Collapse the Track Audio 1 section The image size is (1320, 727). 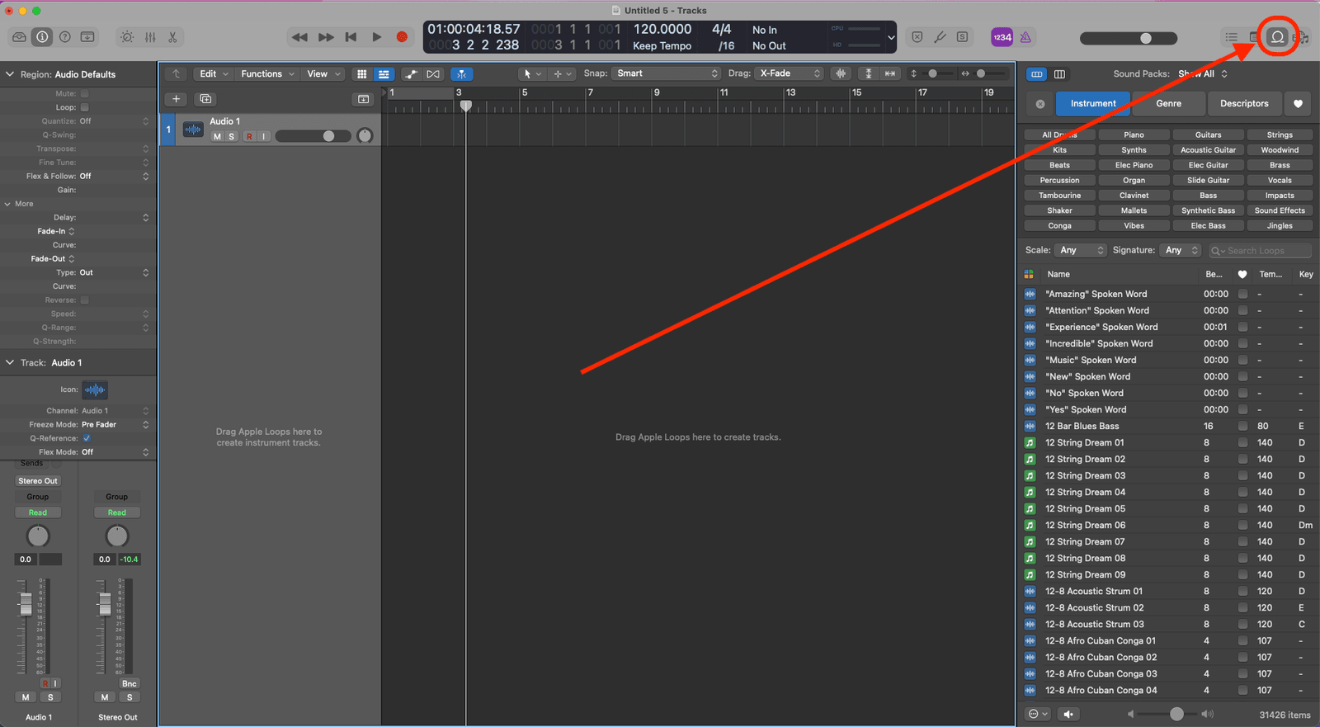pos(10,362)
